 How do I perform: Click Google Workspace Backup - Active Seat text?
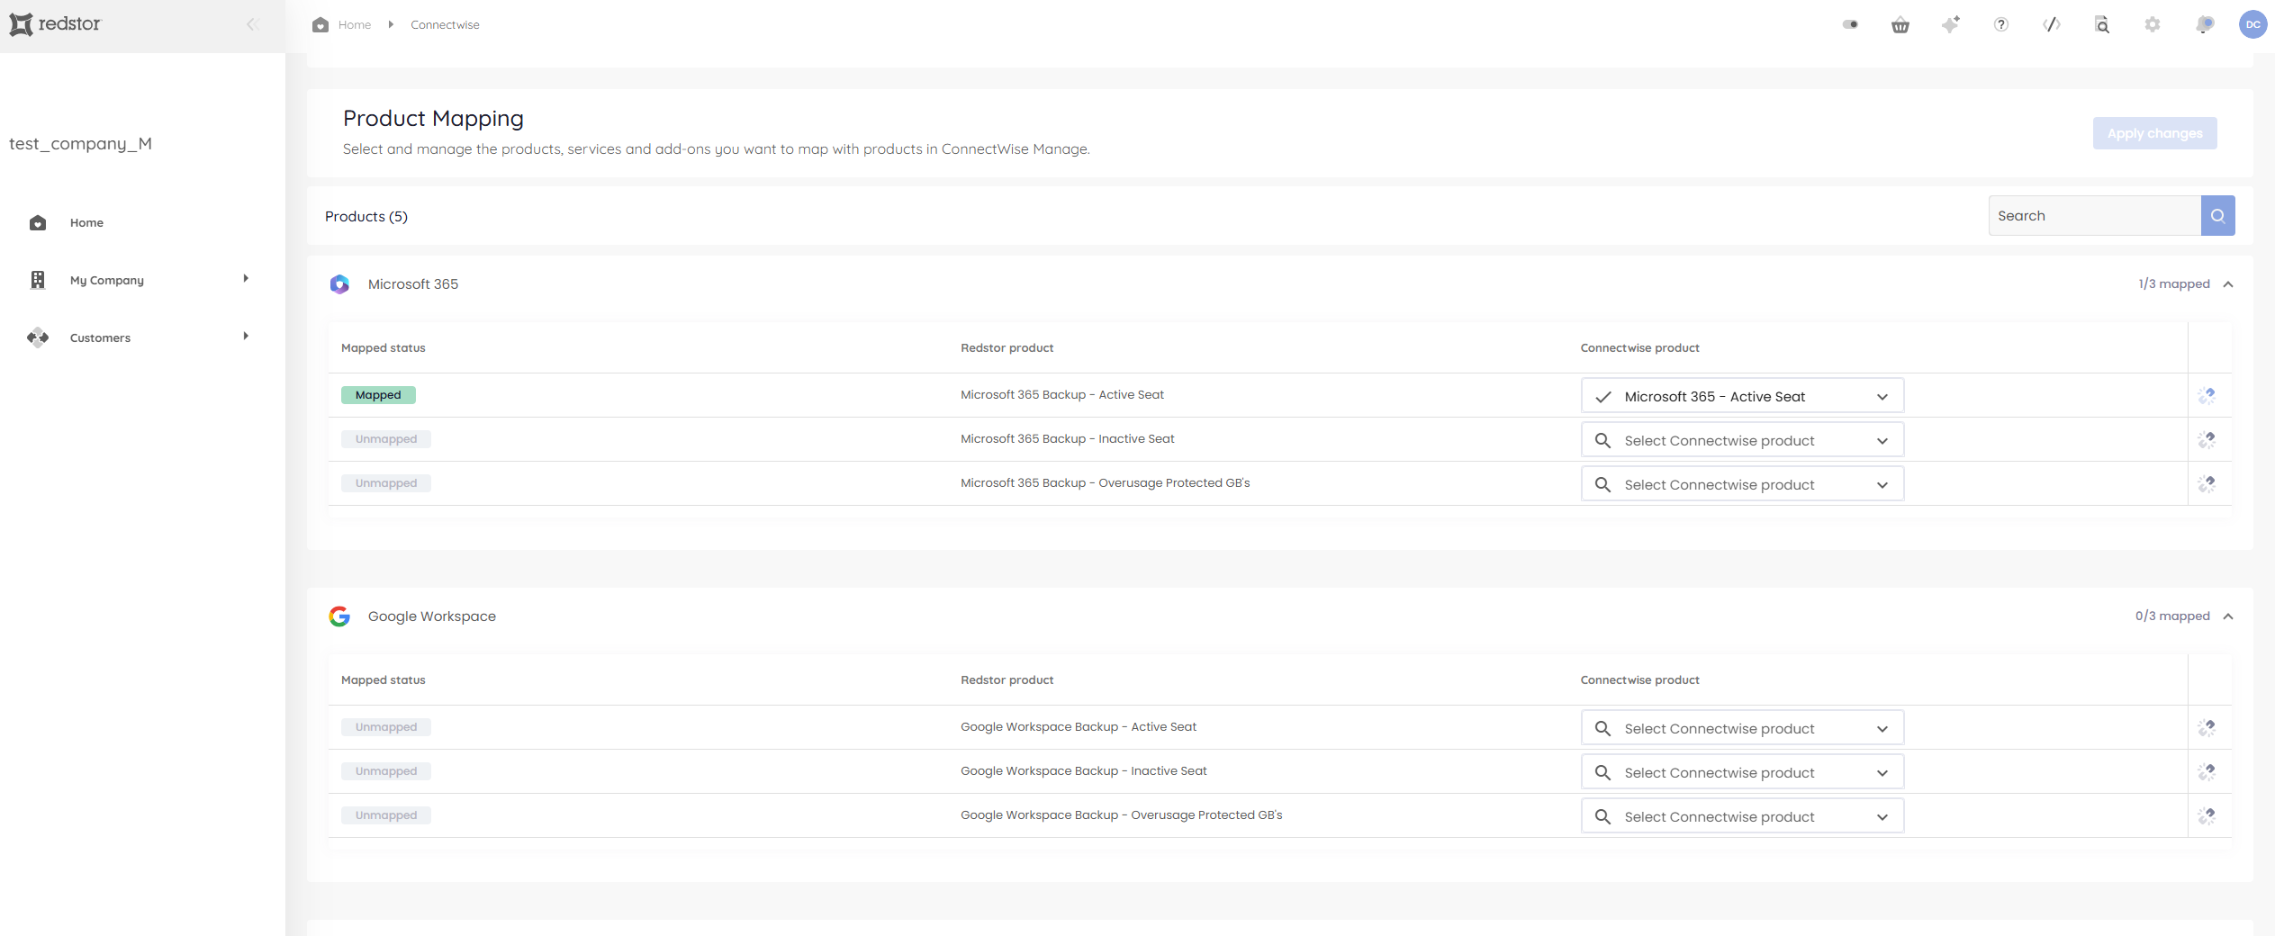[x=1078, y=727]
